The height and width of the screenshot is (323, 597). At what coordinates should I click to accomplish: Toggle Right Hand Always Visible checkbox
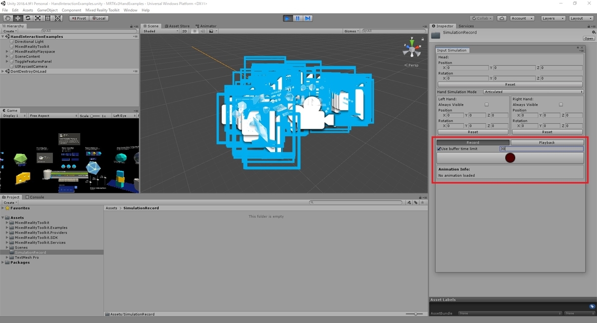(x=561, y=105)
